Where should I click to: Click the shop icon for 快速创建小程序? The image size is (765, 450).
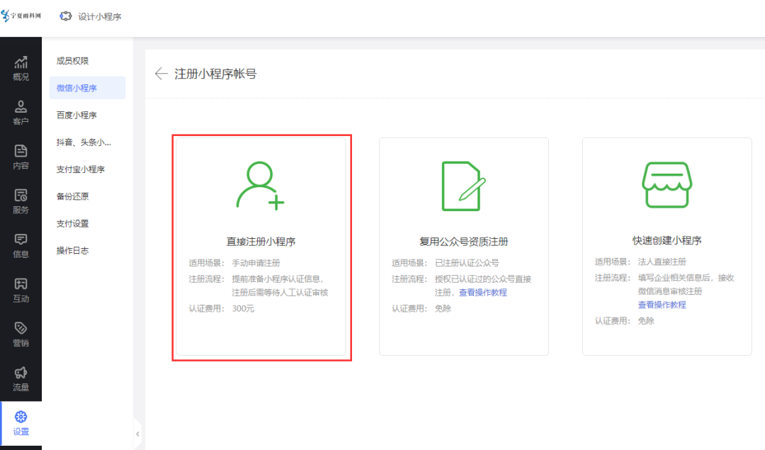(667, 185)
